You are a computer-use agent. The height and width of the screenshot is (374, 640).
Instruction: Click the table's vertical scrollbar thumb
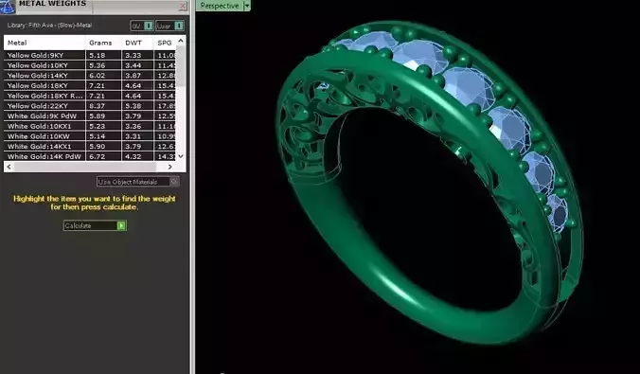[x=181, y=65]
